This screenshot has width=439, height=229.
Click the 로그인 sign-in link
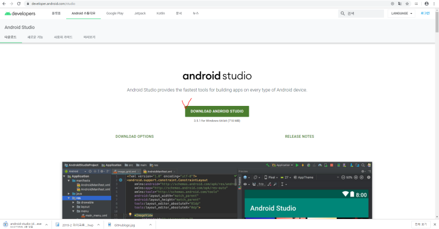pos(425,13)
